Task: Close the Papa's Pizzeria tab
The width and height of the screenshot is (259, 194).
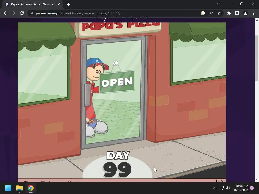Action: coord(59,4)
